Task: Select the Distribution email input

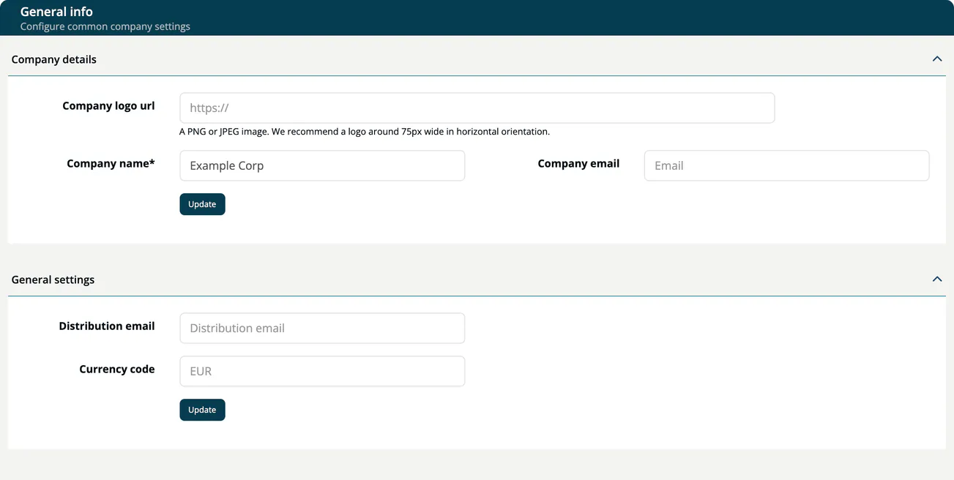Action: click(x=322, y=328)
